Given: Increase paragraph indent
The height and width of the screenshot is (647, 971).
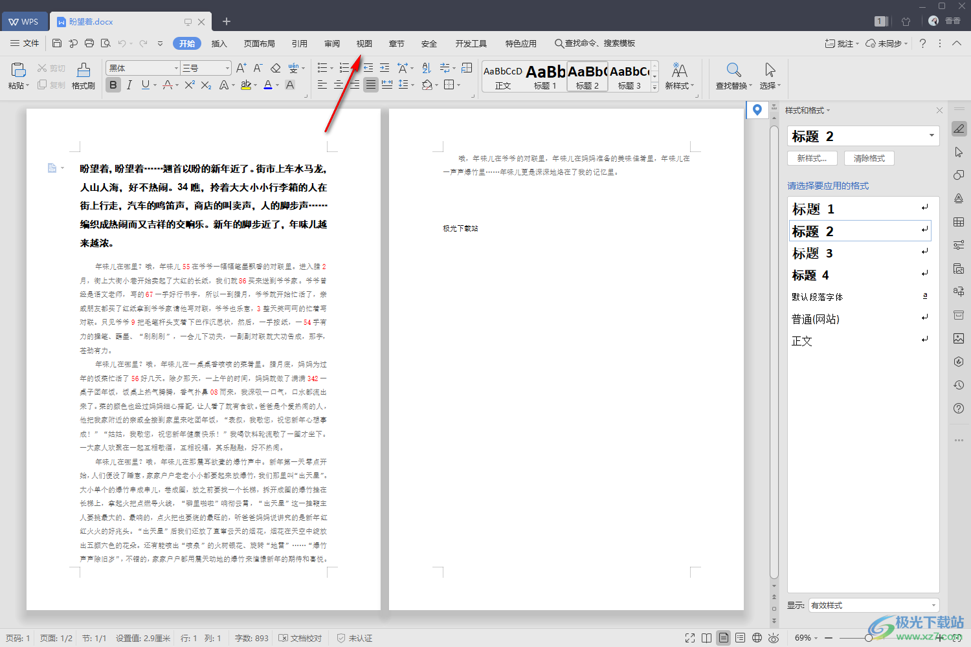Looking at the screenshot, I should click(x=385, y=68).
